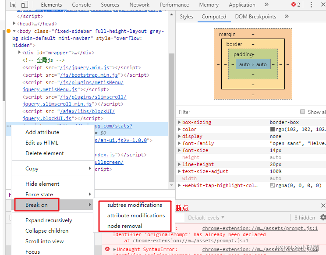The image size is (326, 255).
Task: Click the Elements scroll up arrow
Action: pos(171,14)
